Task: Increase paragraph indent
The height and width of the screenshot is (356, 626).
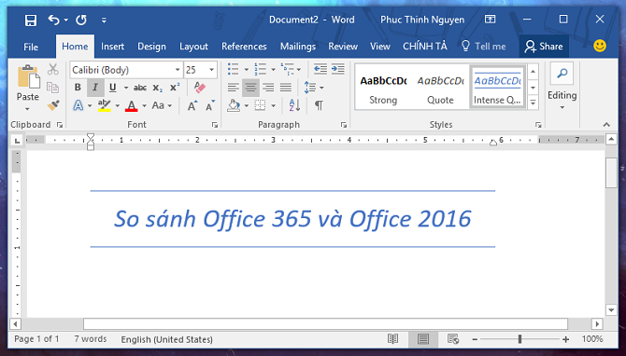Action: 337,69
